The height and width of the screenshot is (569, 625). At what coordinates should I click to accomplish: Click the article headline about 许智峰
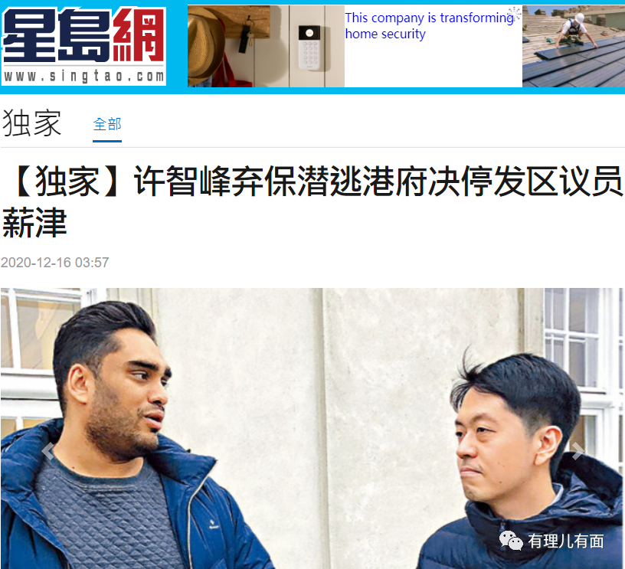click(x=312, y=201)
